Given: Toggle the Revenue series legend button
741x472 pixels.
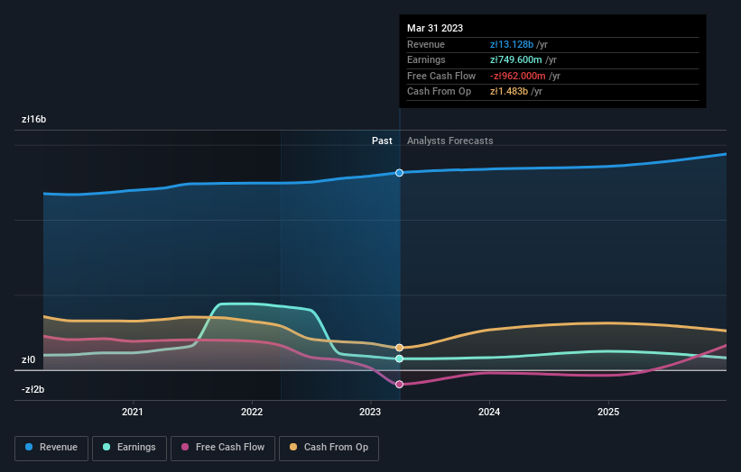Looking at the screenshot, I should pyautogui.click(x=51, y=448).
